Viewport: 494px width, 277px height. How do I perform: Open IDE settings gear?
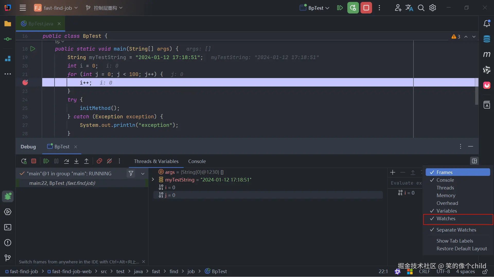click(x=433, y=8)
